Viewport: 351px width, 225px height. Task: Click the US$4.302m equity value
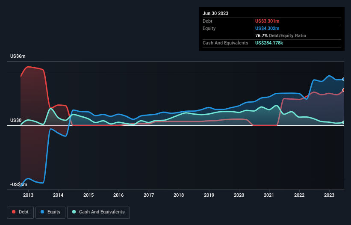coord(267,28)
